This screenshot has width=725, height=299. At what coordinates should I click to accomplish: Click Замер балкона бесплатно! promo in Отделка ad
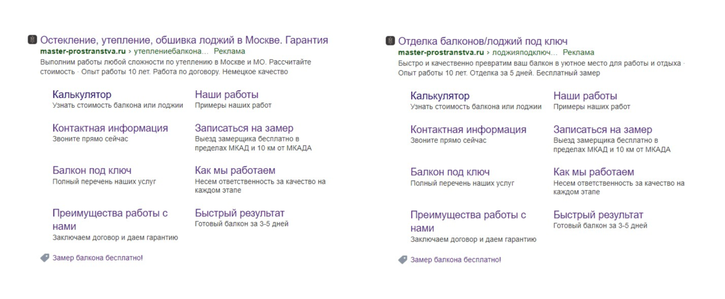tap(456, 259)
